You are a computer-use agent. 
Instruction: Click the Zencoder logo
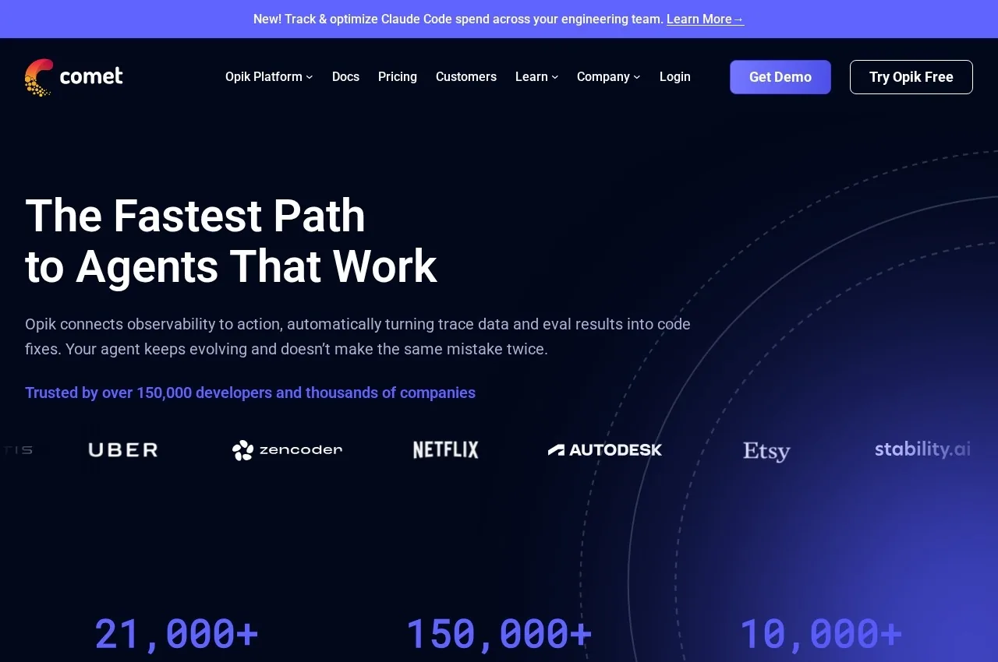coord(287,449)
